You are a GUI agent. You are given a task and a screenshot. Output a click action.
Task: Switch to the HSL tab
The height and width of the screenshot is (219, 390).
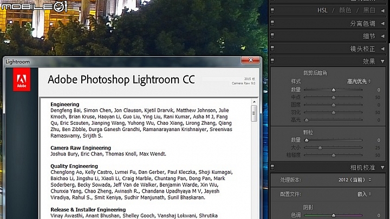[x=322, y=10]
